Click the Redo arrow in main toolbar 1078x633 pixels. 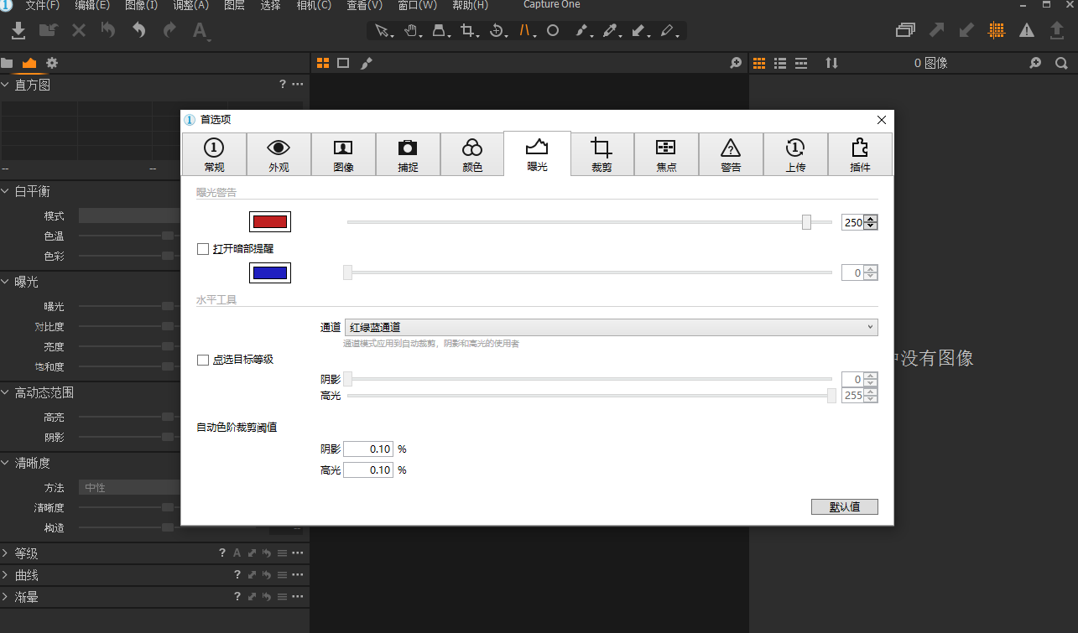[169, 30]
